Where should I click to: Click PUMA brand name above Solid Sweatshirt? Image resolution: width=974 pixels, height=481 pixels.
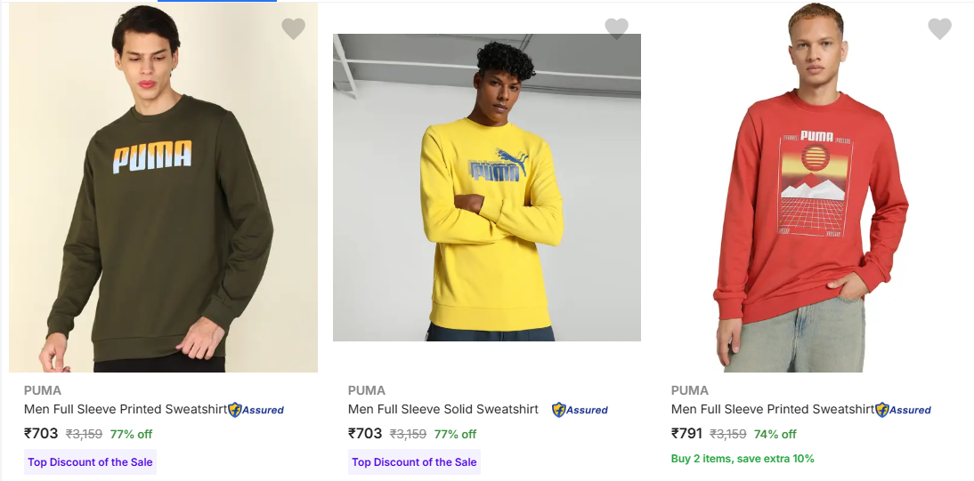pyautogui.click(x=366, y=390)
